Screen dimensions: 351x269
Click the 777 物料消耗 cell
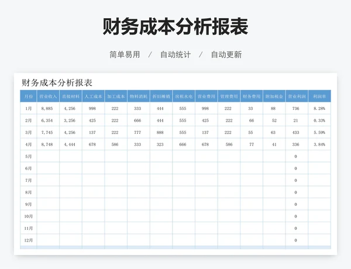(x=137, y=133)
